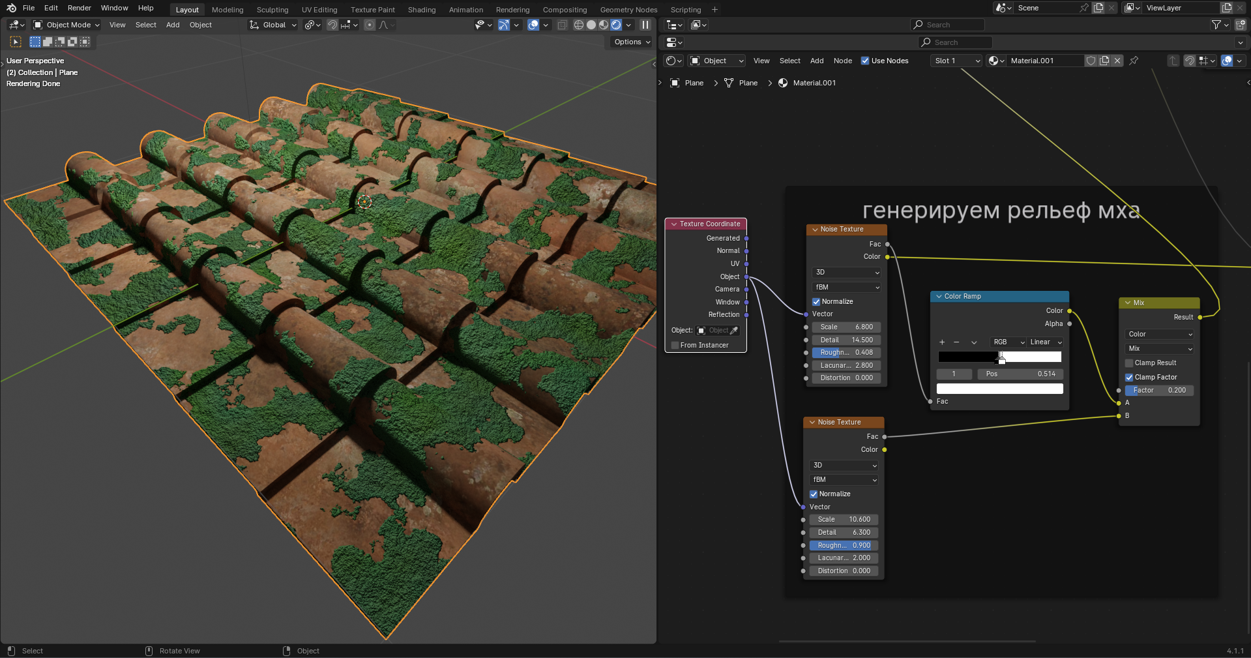Open the viewport shading options dropdown
The height and width of the screenshot is (658, 1251).
628,25
